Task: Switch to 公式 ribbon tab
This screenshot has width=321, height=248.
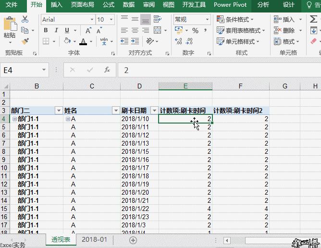Action: [x=109, y=4]
